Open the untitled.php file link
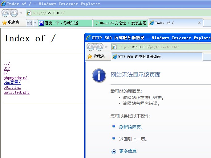This screenshot has height=158, width=211. coord(17,92)
